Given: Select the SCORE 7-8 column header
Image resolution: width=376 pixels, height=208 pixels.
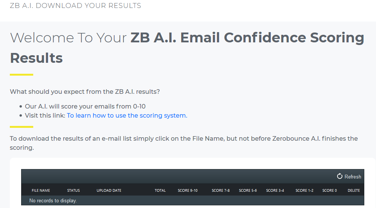Looking at the screenshot, I should point(221,191).
